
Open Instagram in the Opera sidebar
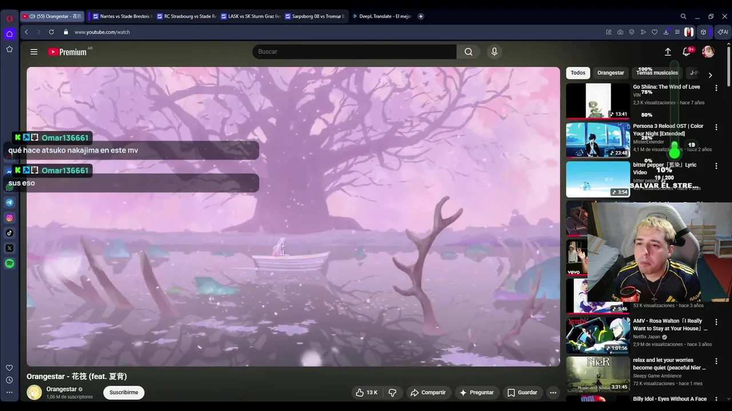point(10,217)
